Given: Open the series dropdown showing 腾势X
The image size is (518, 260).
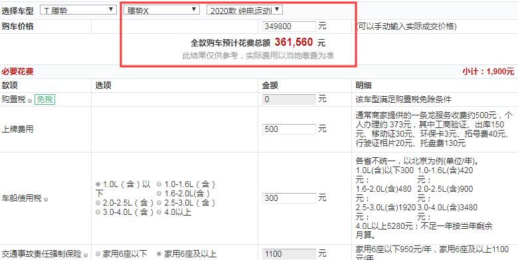Looking at the screenshot, I should point(161,10).
